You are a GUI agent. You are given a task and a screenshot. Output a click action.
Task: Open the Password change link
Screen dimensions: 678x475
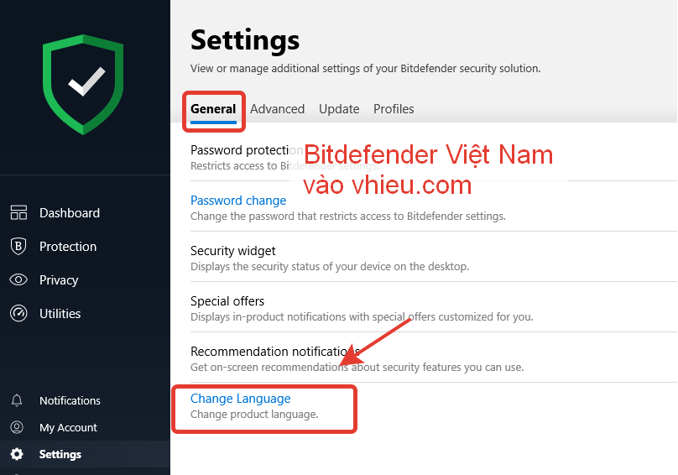pos(238,201)
